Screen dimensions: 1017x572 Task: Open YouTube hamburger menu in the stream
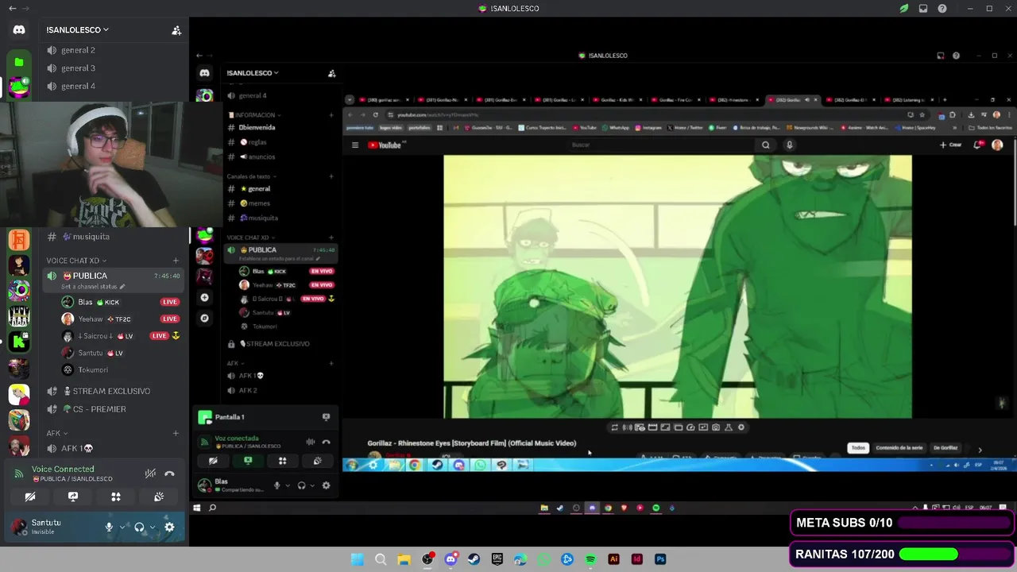[355, 145]
